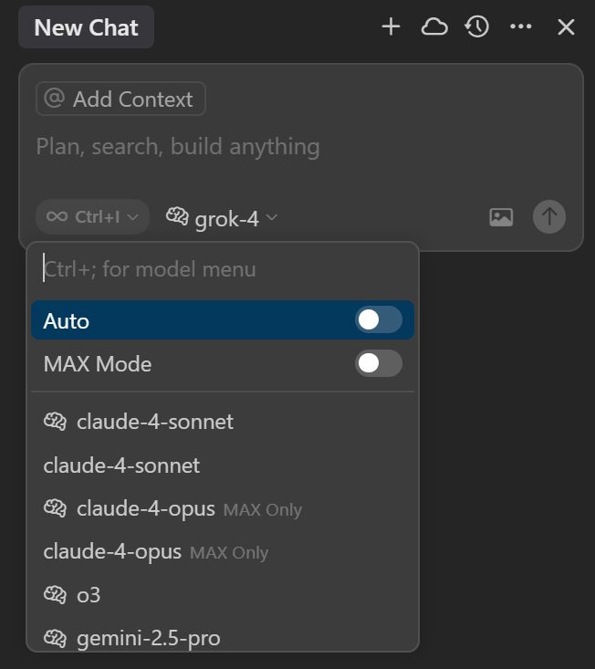Show chat history with the clock icon
Screen dimensions: 595x669
tap(476, 26)
